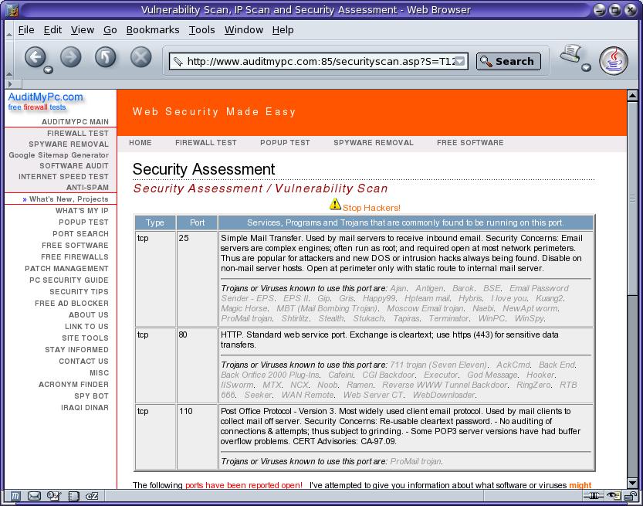Image resolution: width=643 pixels, height=506 pixels.
Task: Open the ChatZilla icon in the status bar
Action: pos(92,496)
